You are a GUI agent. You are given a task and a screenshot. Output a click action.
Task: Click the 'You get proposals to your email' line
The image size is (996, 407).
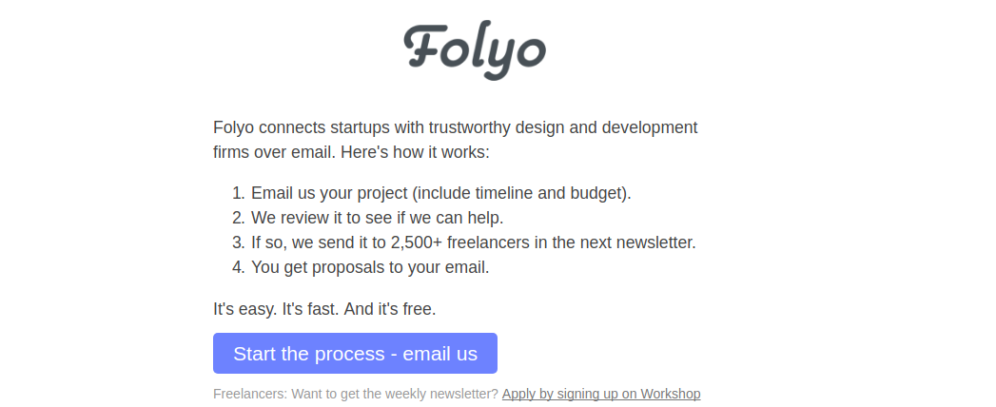(x=370, y=267)
